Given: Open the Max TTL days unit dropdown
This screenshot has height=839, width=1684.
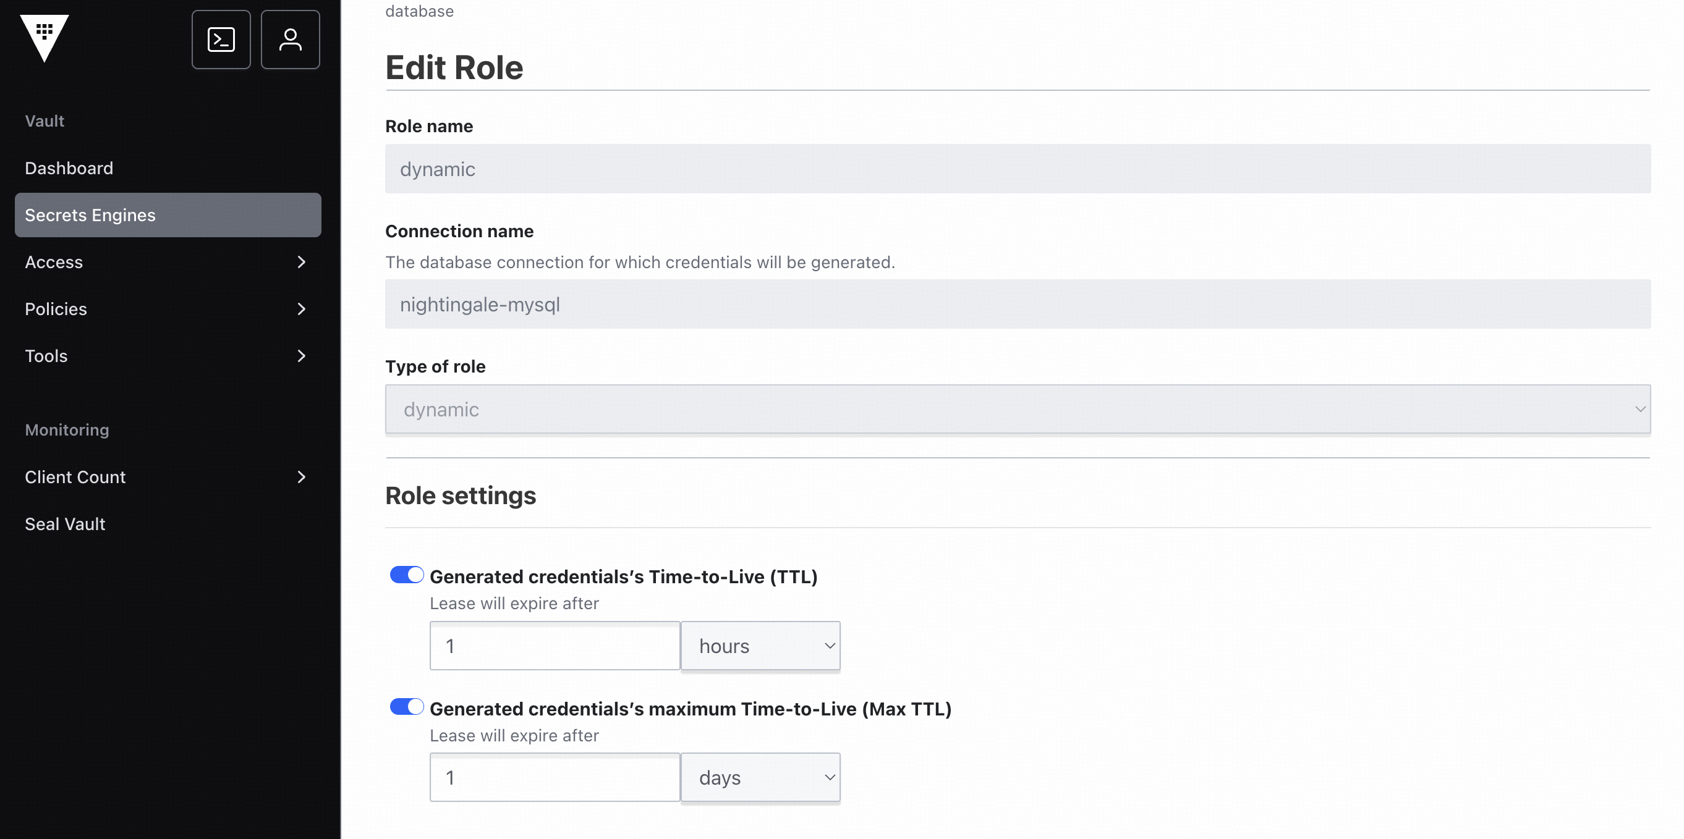Looking at the screenshot, I should pyautogui.click(x=760, y=778).
